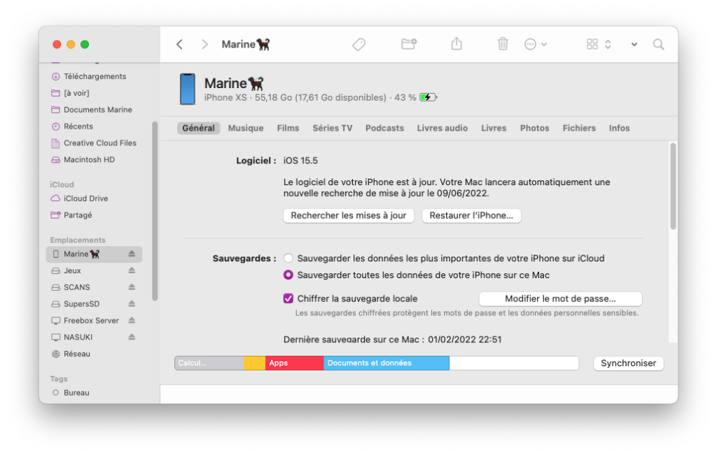Click the Synchroniser button
The width and height of the screenshot is (717, 455).
pyautogui.click(x=628, y=363)
